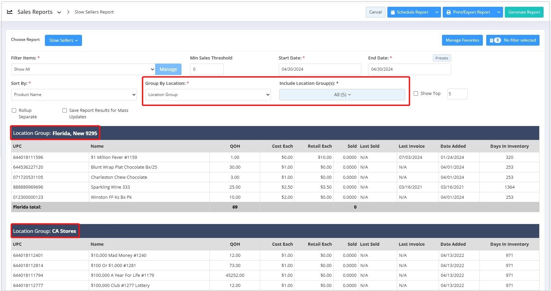Expand the Schedule Report dropdown arrow

point(437,12)
